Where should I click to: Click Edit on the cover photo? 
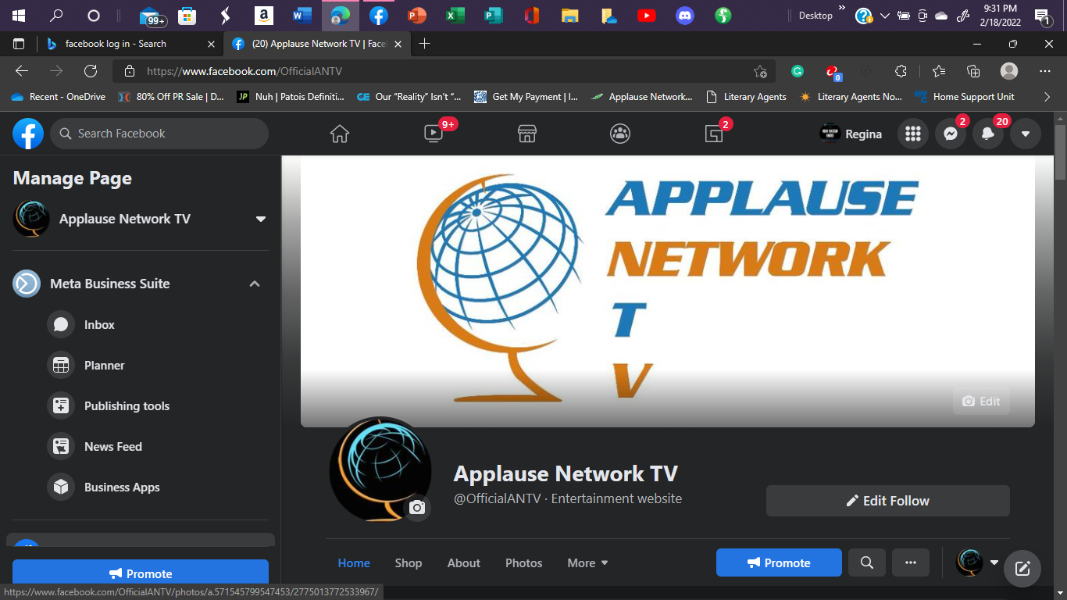[x=981, y=401]
